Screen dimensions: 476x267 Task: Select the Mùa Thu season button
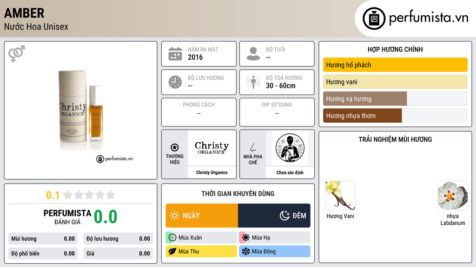coord(201,251)
